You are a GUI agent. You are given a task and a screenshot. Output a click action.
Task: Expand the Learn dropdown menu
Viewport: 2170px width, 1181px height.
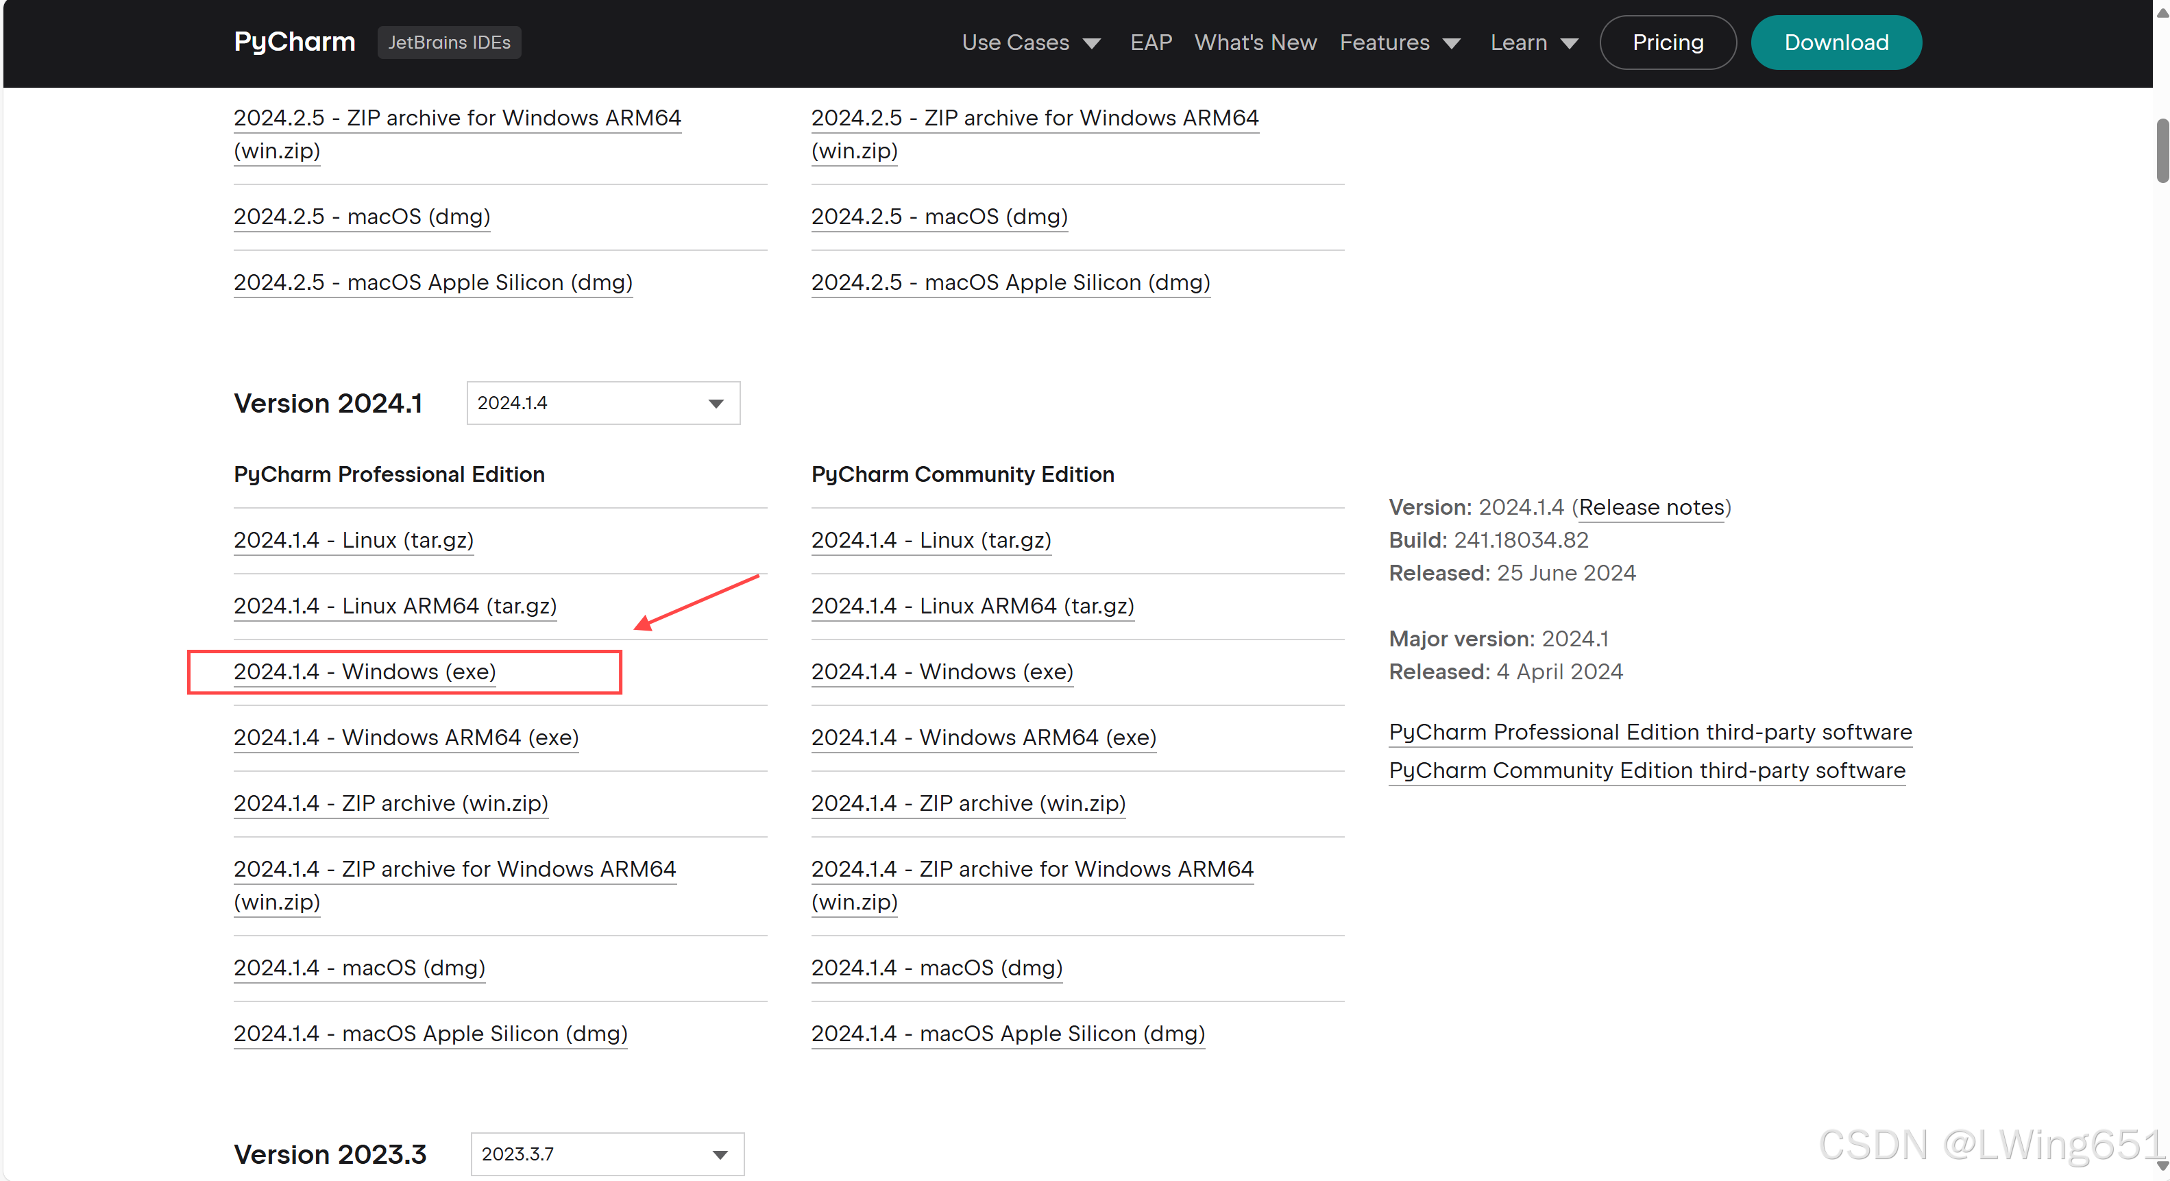click(1533, 42)
